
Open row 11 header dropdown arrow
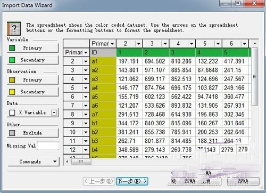click(x=86, y=141)
